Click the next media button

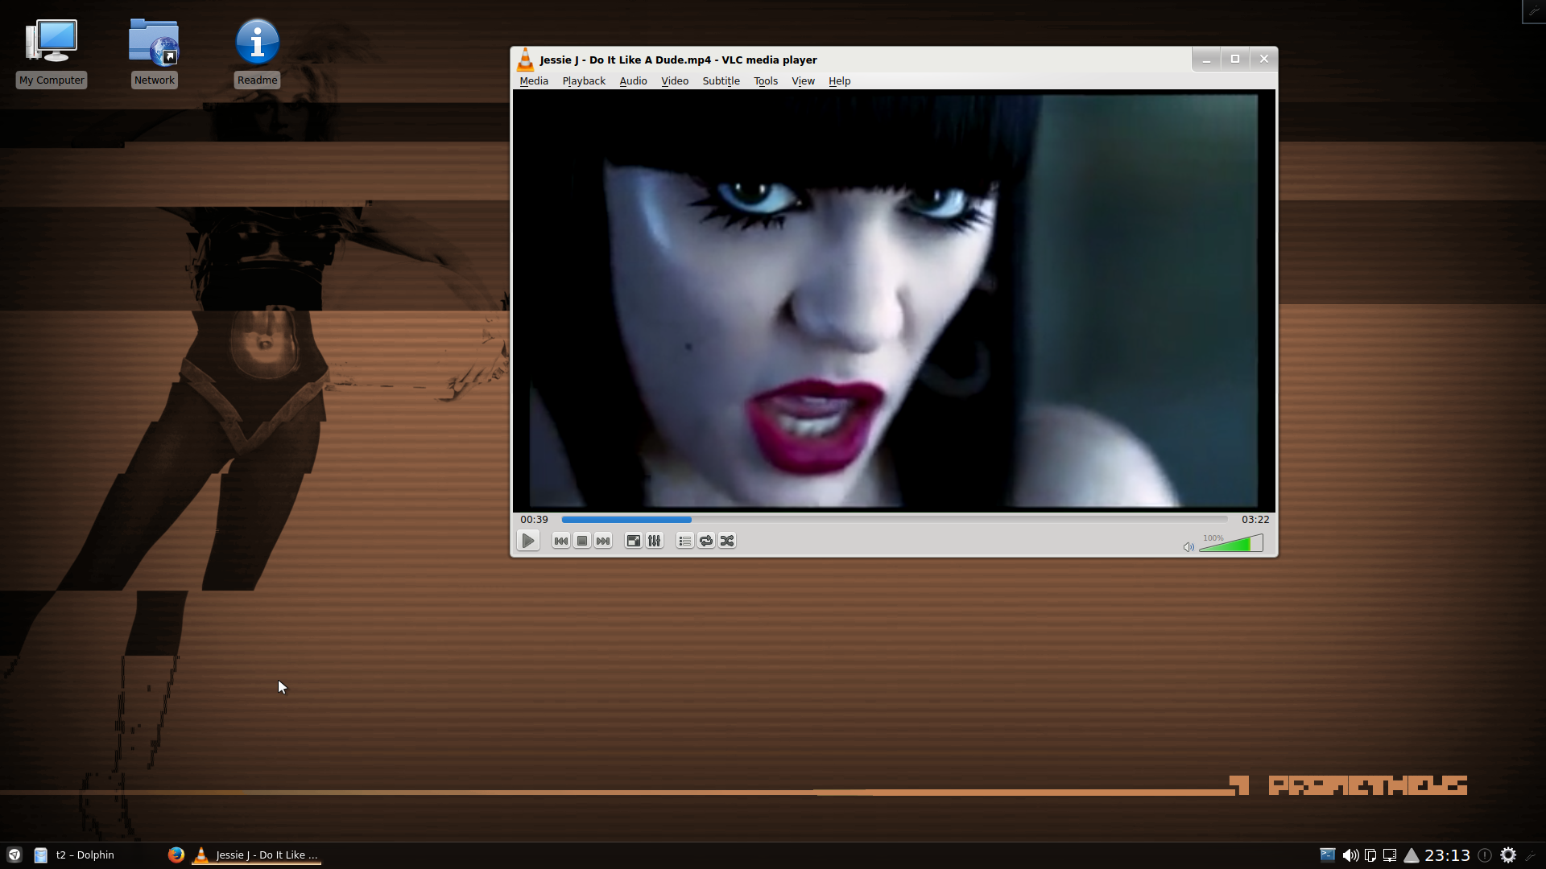click(603, 541)
